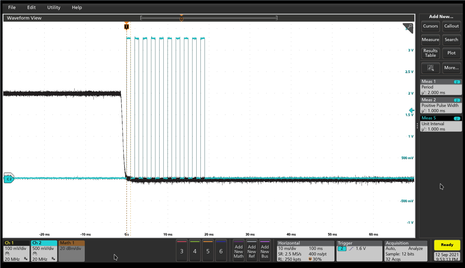Open the Horizontal settings badge
This screenshot has width=465, height=268.
pos(306,251)
